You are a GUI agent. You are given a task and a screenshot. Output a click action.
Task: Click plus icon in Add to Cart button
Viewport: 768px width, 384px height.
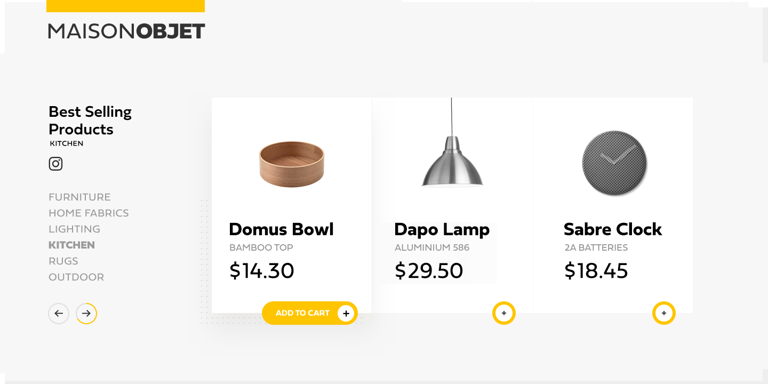tap(346, 313)
